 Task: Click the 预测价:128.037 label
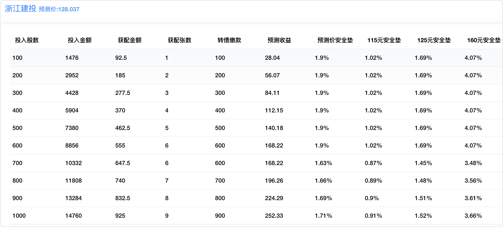click(x=59, y=9)
